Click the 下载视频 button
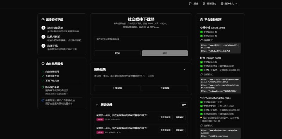This screenshot has height=139, width=282. pos(117,88)
